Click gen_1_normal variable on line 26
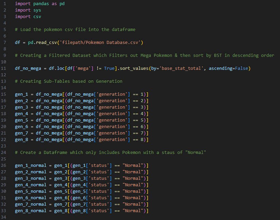Viewport: 280px width, 220px height. tap(31, 166)
